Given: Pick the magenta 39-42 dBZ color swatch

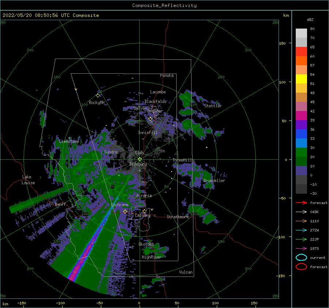Looking at the screenshot, I should coord(301,115).
